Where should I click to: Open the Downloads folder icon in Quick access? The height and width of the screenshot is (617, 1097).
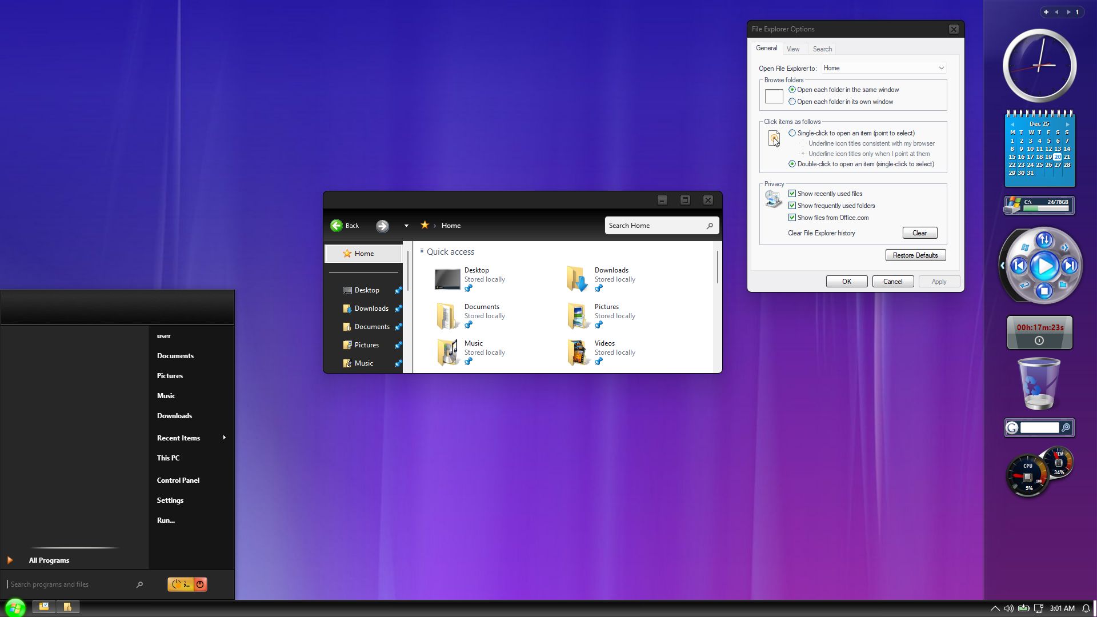577,279
